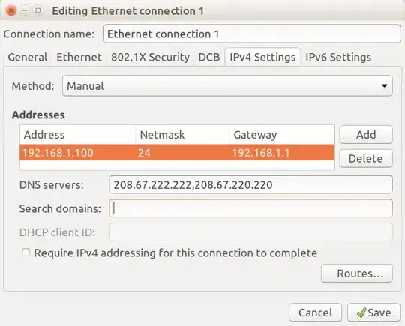Screen dimensions: 405x326
Task: Cancel editing the connection
Action: [x=315, y=313]
